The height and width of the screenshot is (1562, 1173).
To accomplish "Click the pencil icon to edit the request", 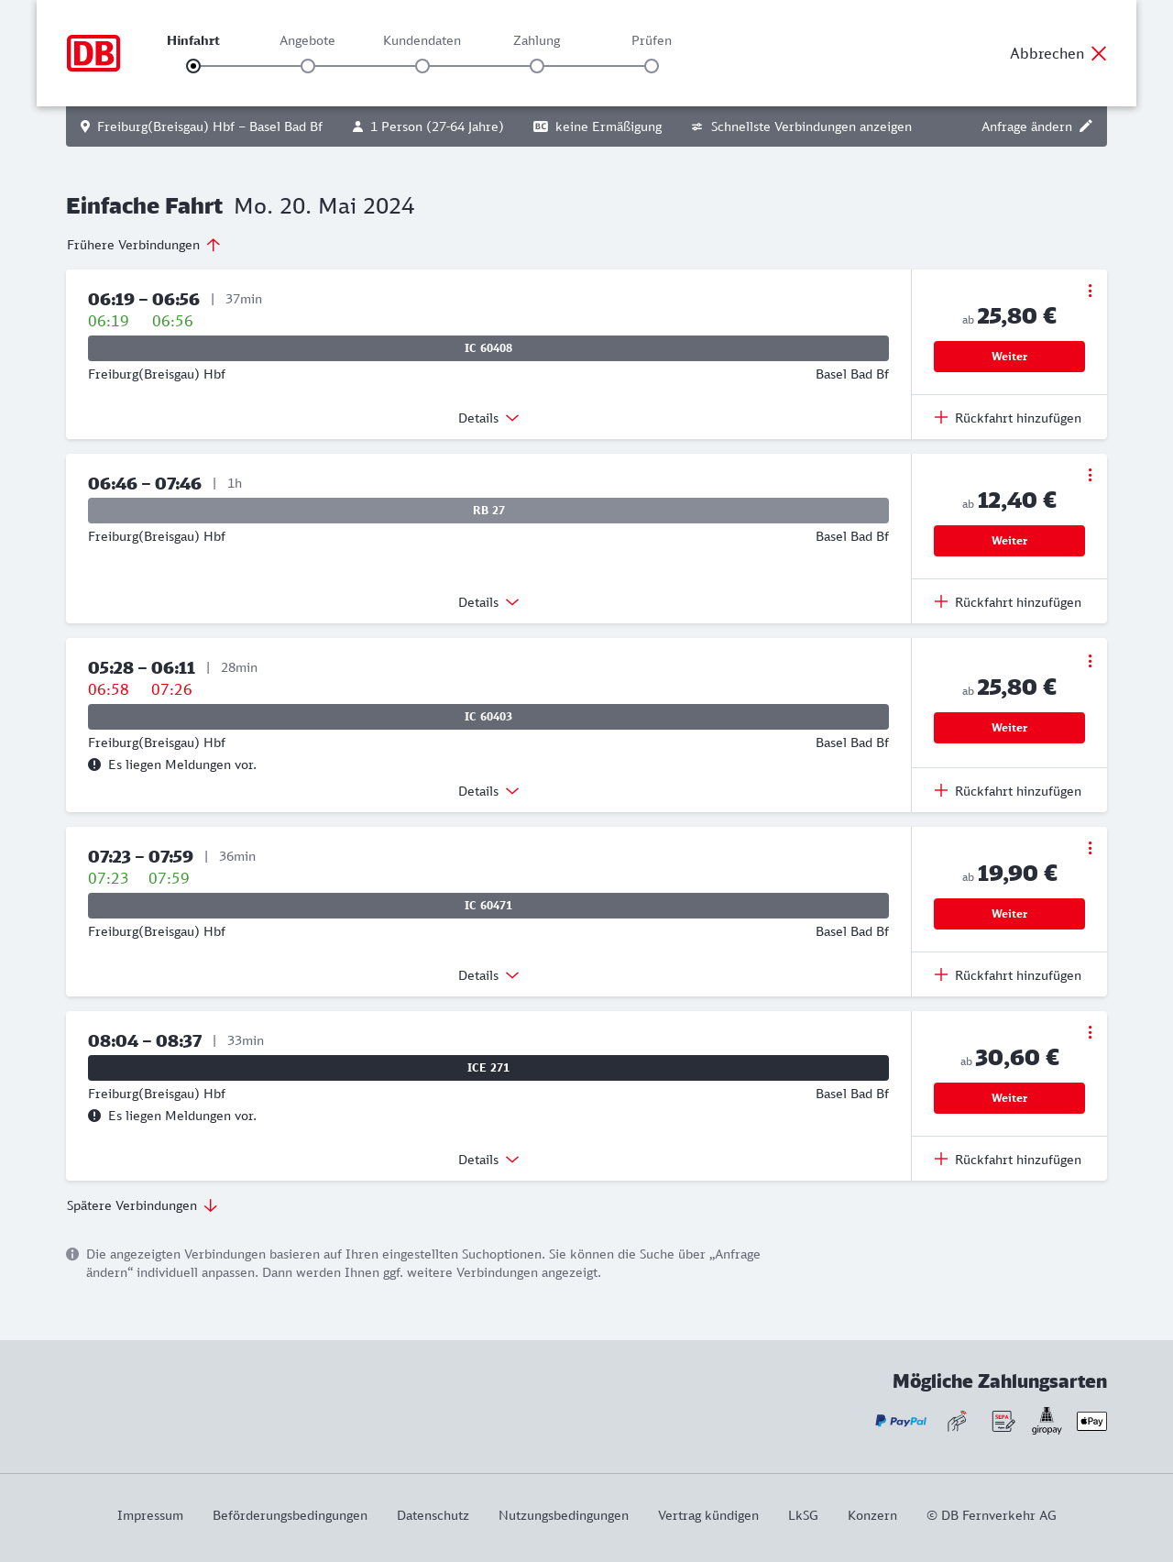I will pos(1086,126).
